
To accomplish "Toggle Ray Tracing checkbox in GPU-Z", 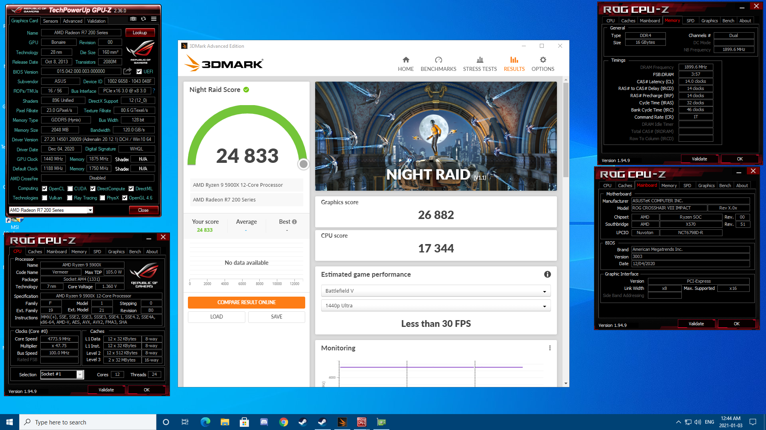I will coord(70,198).
